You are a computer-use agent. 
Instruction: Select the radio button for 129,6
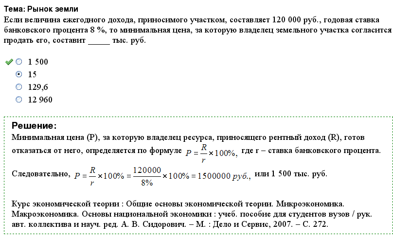point(19,87)
